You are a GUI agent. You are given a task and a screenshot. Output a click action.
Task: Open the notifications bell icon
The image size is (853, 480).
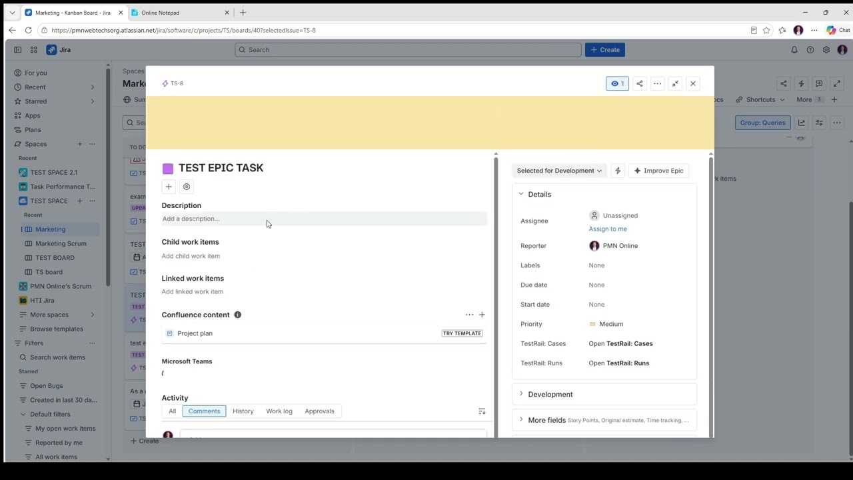[x=794, y=50]
